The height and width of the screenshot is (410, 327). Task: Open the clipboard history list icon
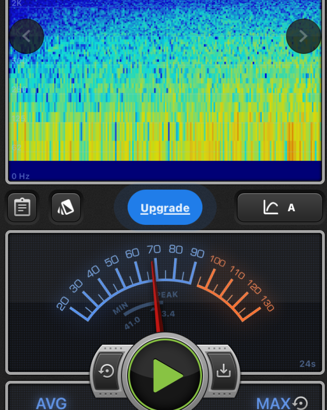(22, 207)
